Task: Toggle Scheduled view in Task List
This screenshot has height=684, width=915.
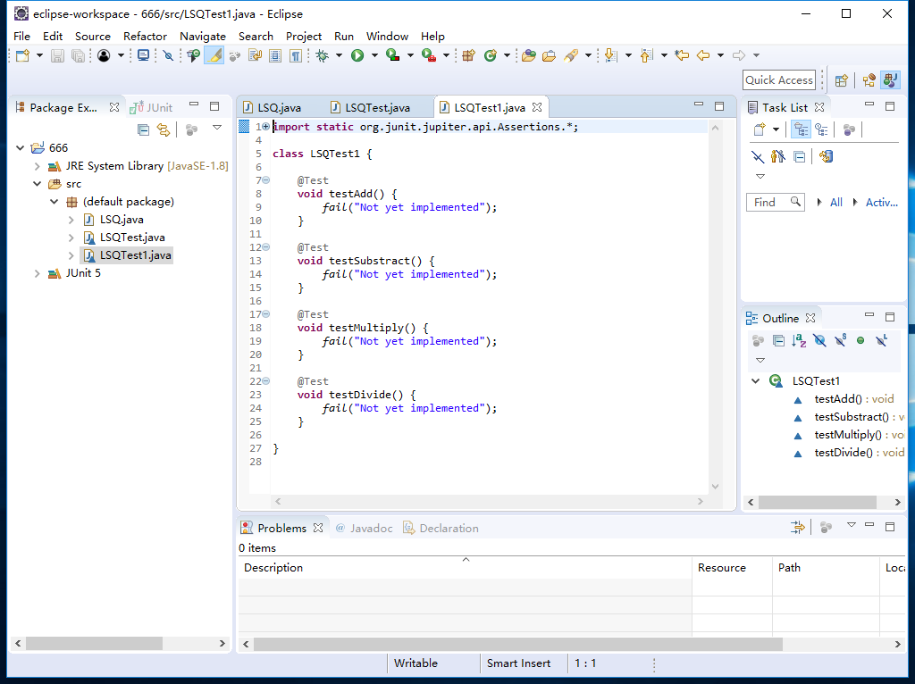Action: click(822, 129)
